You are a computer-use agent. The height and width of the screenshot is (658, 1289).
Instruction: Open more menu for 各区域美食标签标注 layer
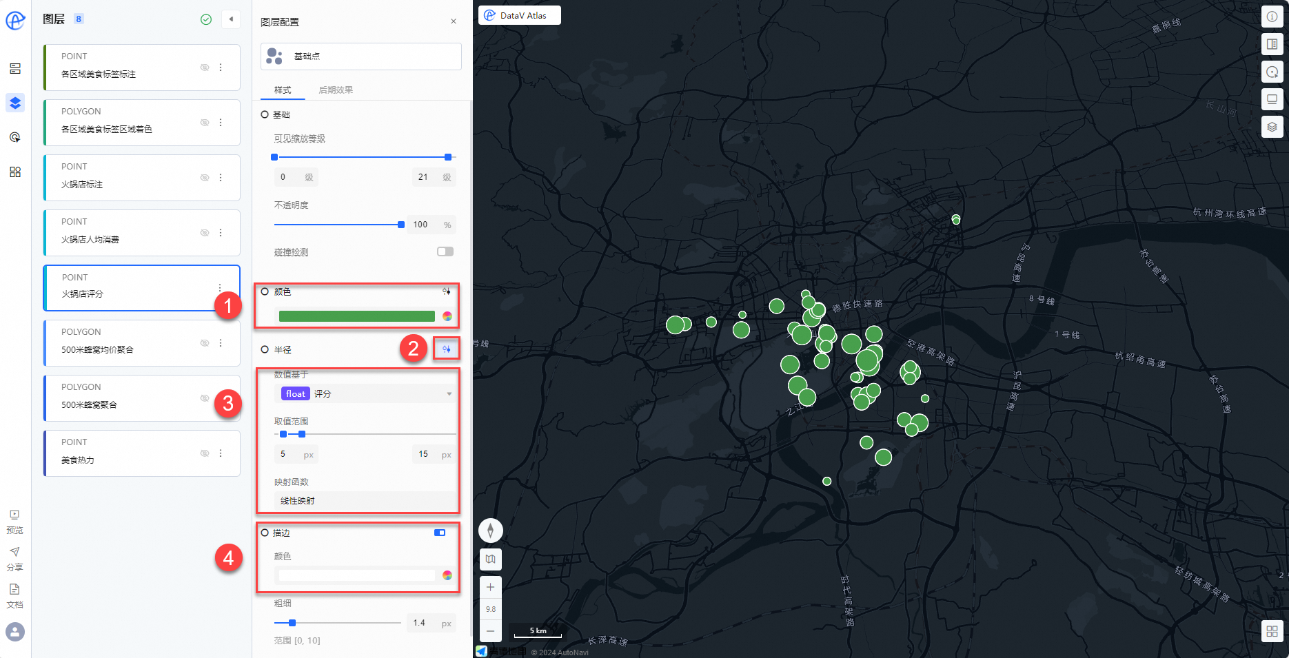point(221,68)
